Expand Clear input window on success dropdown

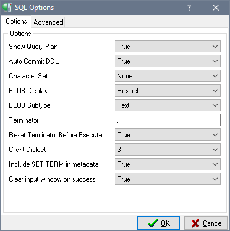point(167,179)
